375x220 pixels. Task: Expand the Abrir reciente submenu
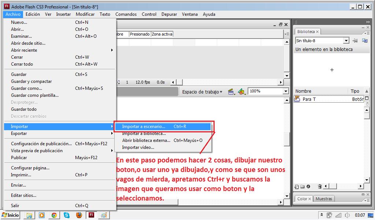coord(60,50)
